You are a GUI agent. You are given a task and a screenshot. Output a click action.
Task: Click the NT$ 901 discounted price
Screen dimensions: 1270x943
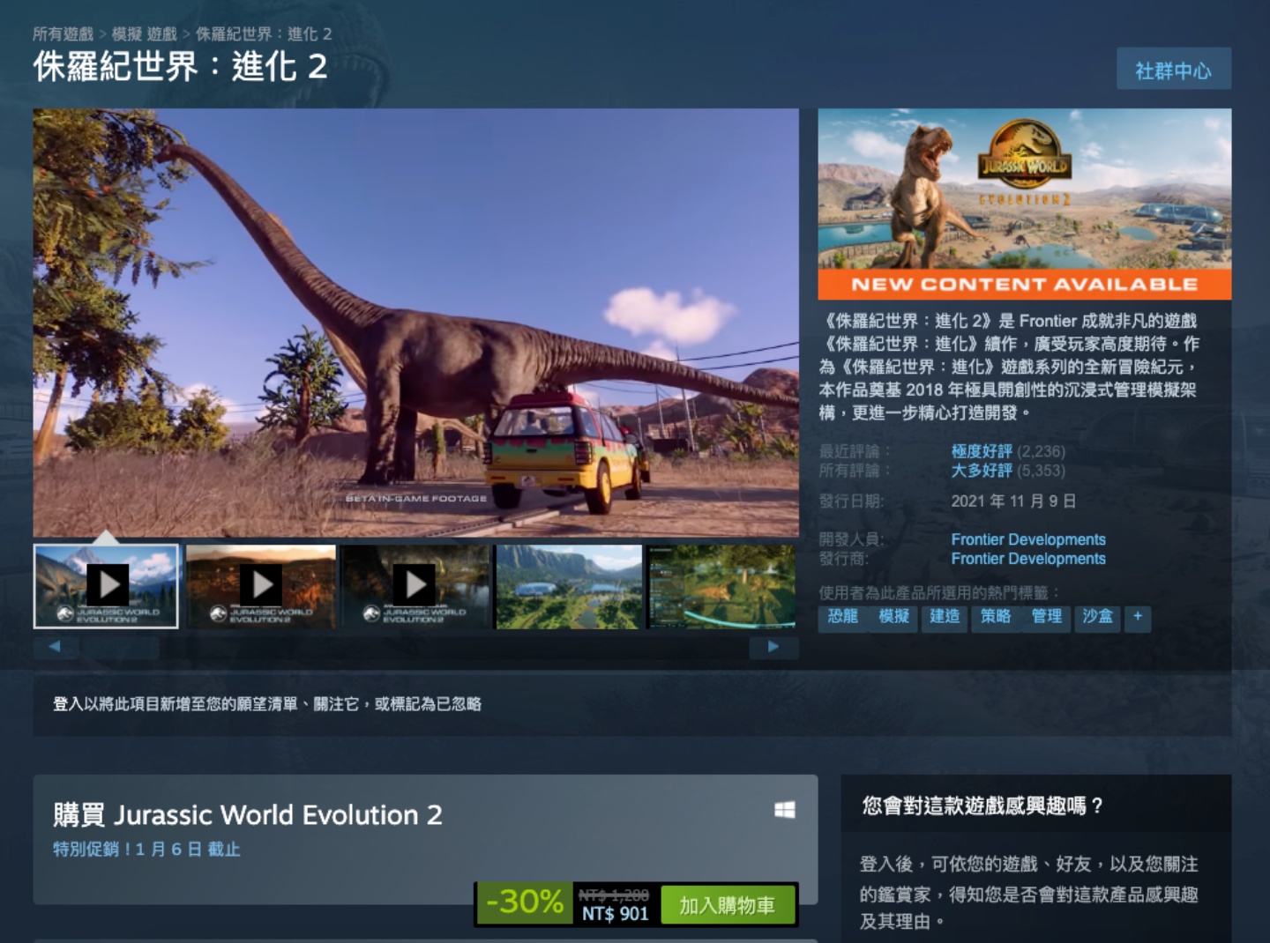point(615,914)
